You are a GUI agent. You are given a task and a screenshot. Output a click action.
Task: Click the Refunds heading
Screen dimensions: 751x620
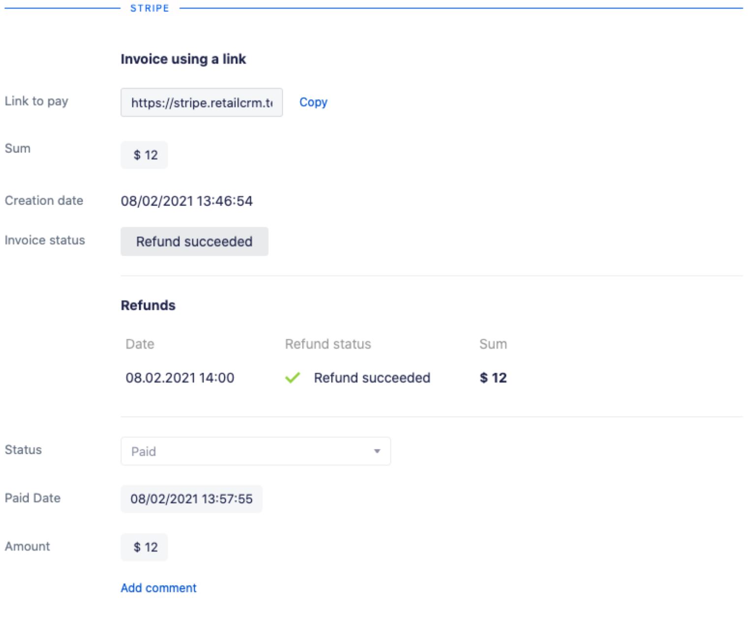148,305
